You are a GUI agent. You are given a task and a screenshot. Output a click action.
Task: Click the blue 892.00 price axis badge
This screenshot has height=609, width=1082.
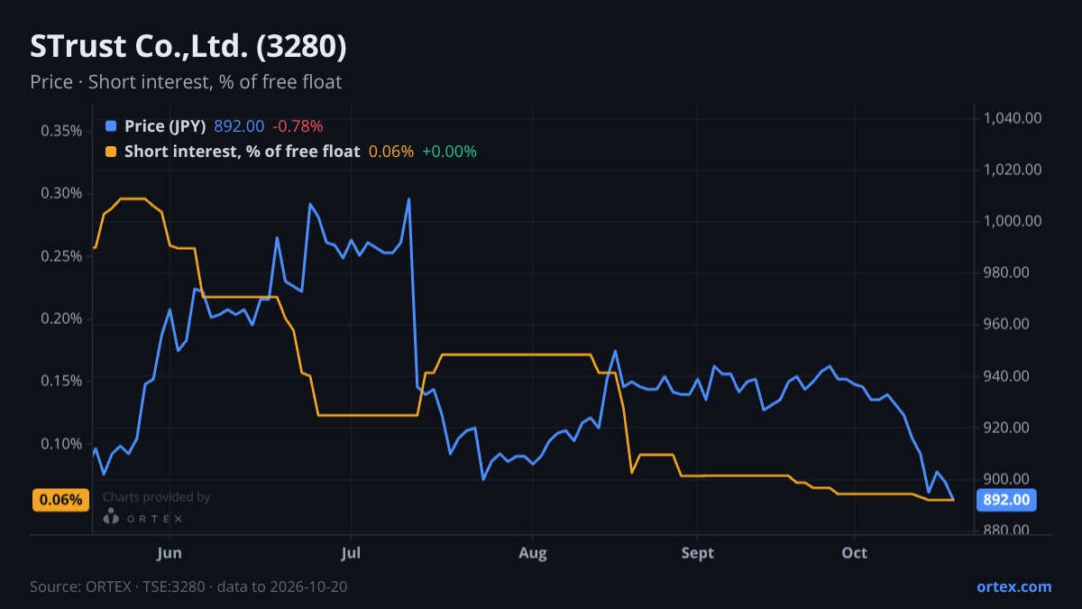[x=1006, y=500]
